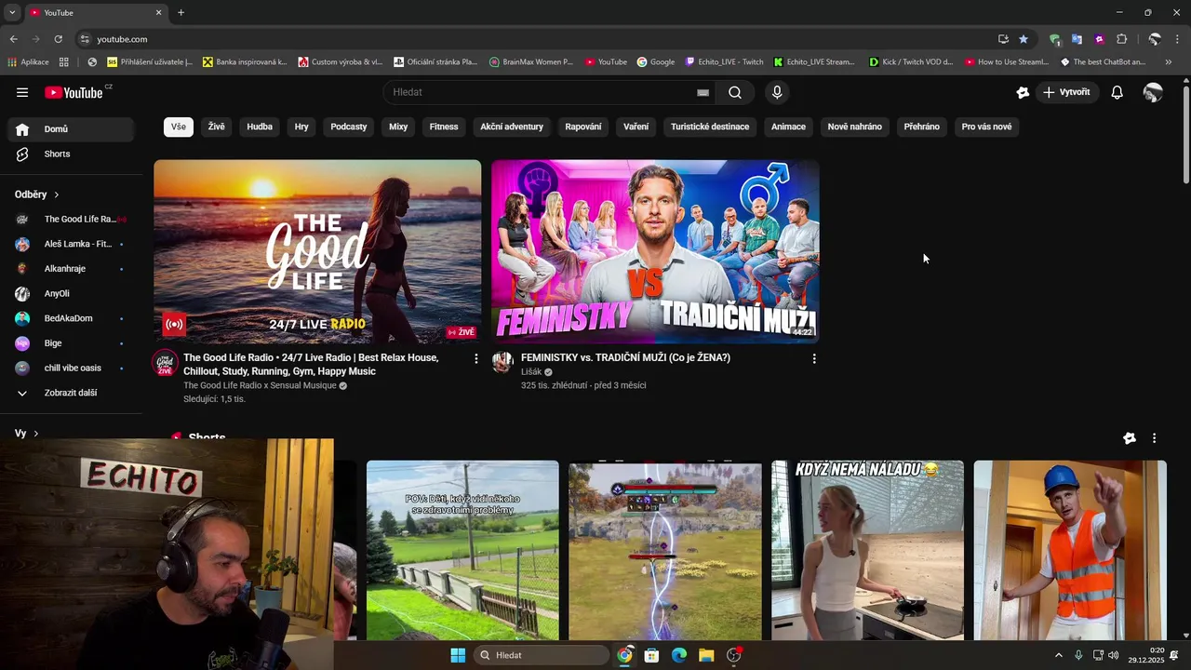1191x670 pixels.
Task: Open the notifications bell
Action: click(1117, 92)
